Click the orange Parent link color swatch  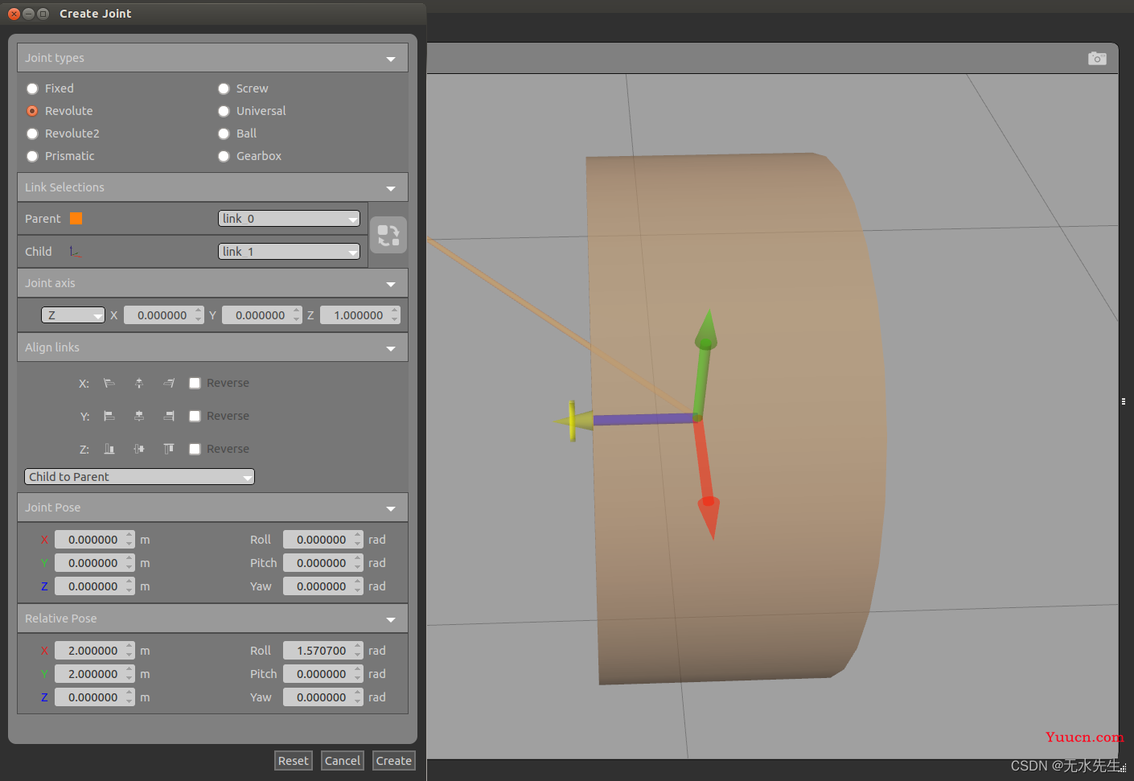[76, 219]
